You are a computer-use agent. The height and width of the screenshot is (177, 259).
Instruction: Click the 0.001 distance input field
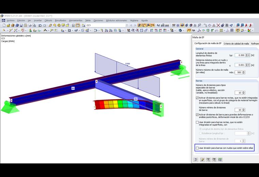pos(240,65)
